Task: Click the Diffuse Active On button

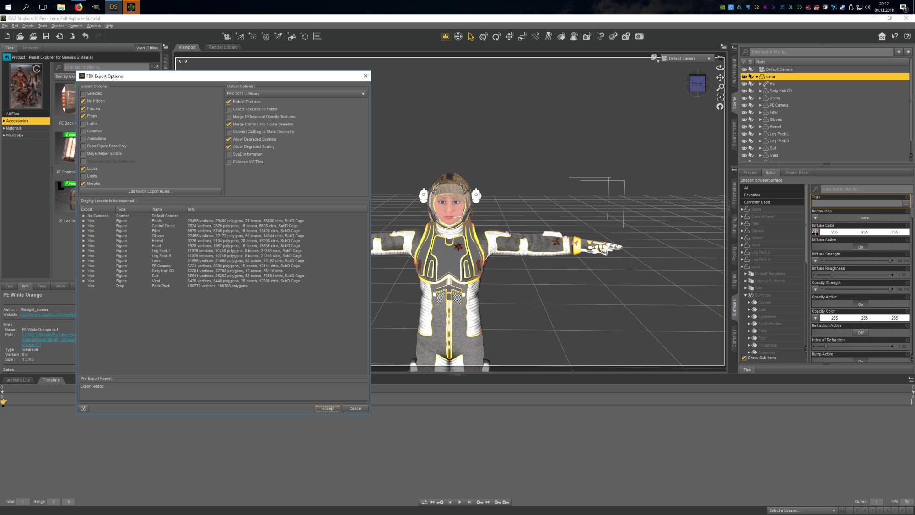Action: [x=860, y=247]
